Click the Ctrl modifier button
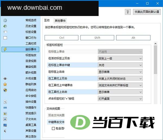The height and width of the screenshot is (140, 163). point(61,38)
